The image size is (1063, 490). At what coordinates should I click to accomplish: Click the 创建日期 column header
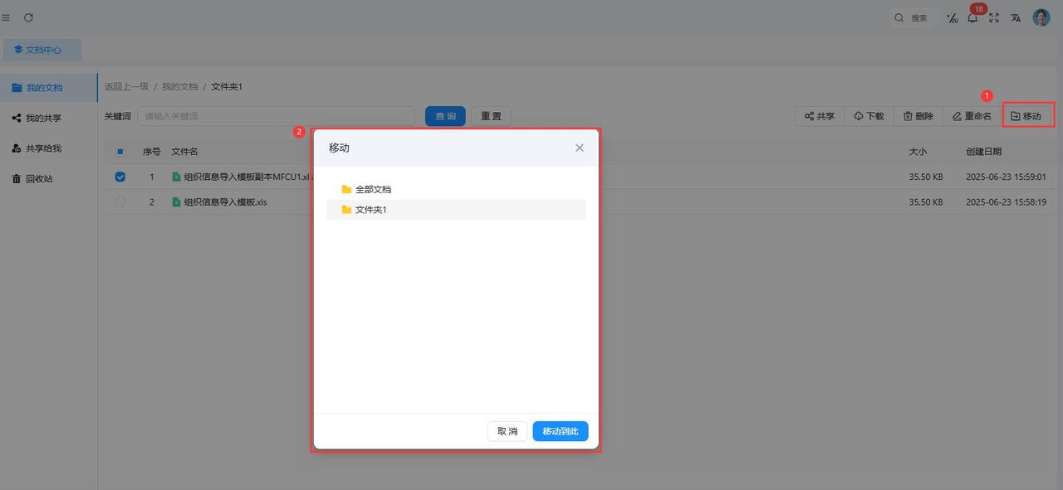pos(983,152)
